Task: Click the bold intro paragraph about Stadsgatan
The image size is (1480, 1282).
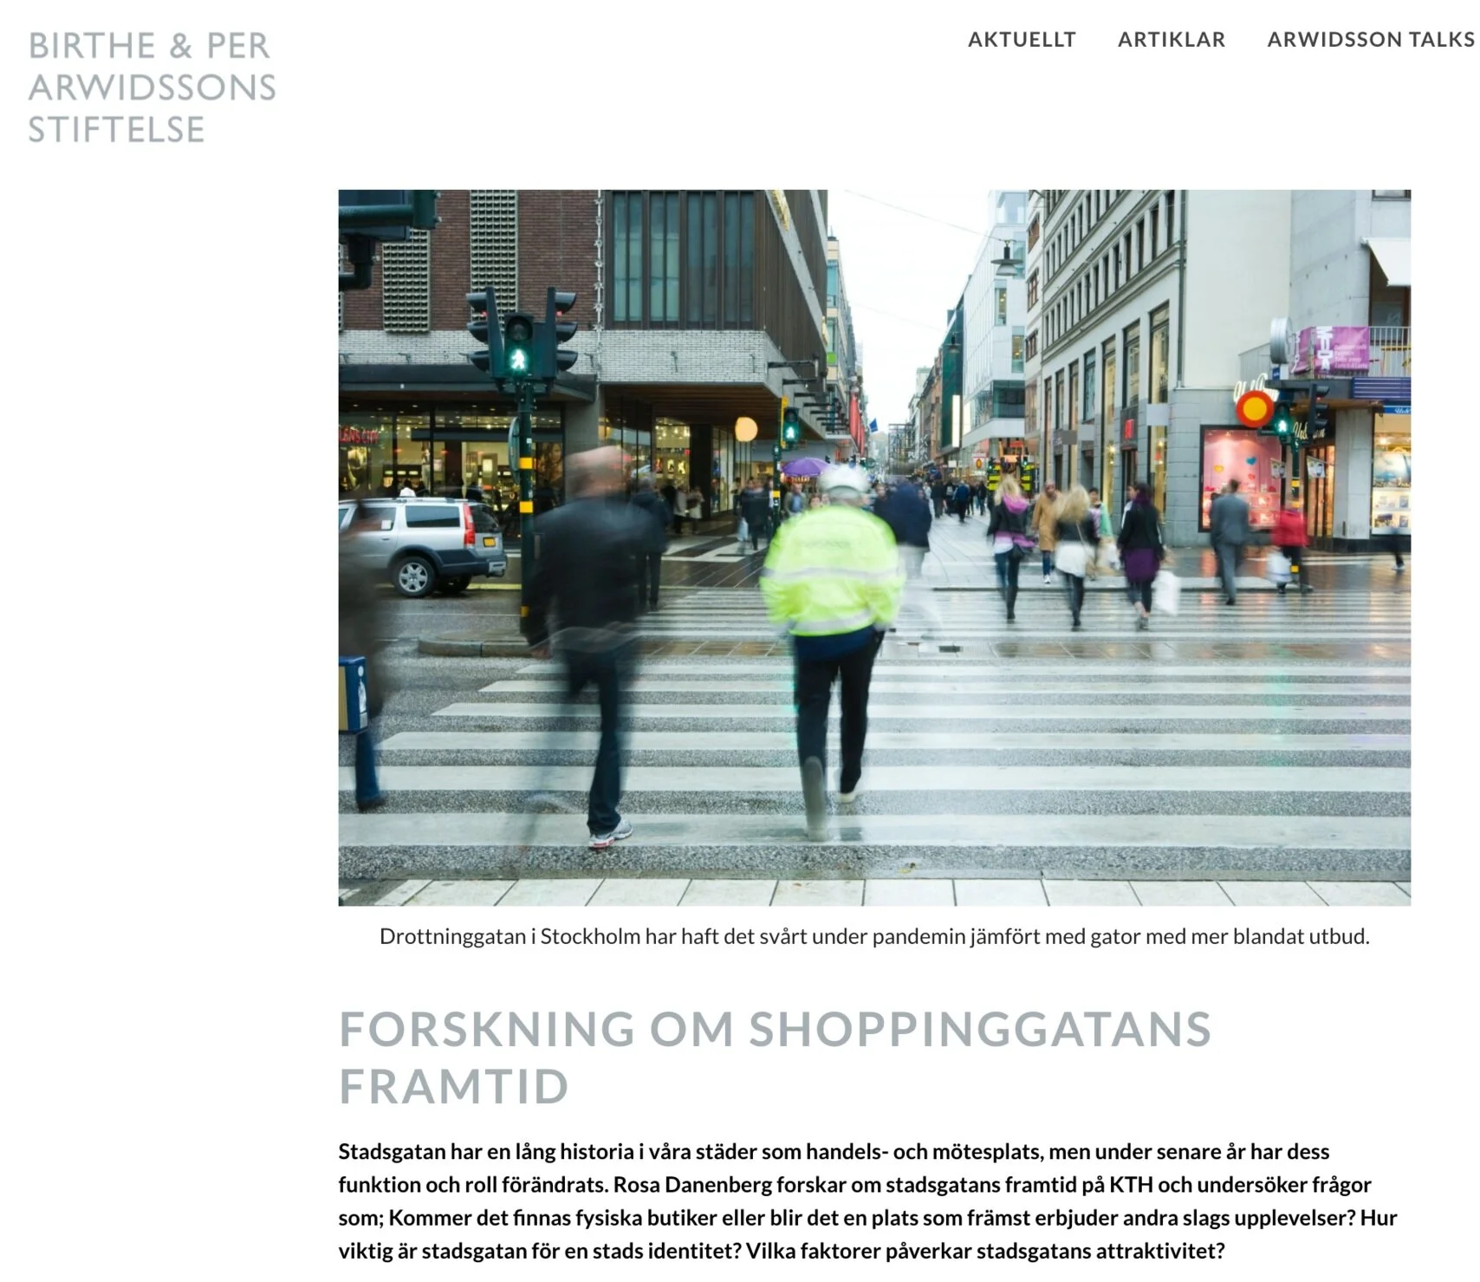Action: (x=867, y=1201)
